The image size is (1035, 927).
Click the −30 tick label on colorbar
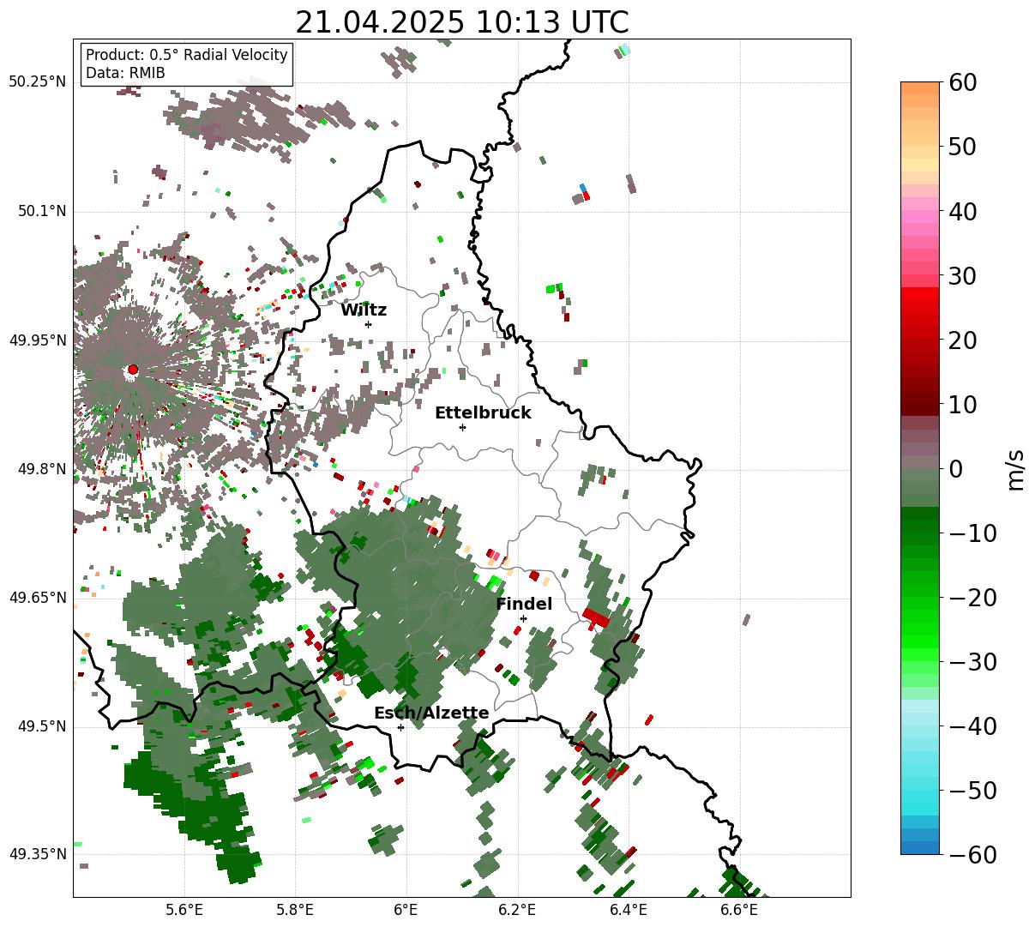[x=972, y=662]
